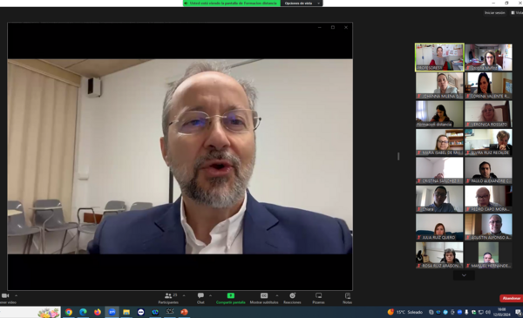Click the Iniciar sesión button
The height and width of the screenshot is (318, 523).
494,13
